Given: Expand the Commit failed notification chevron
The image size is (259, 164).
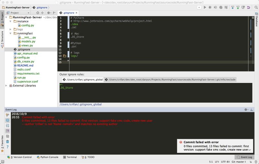Looking at the screenshot, I should click(x=250, y=150).
